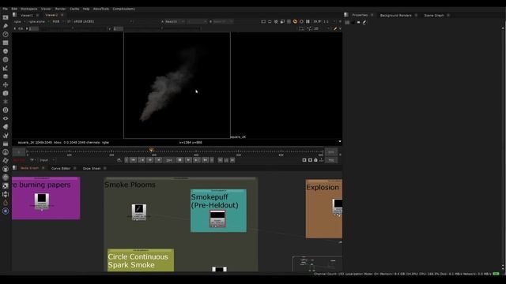The width and height of the screenshot is (506, 284).
Task: Click the wipe/compare icon left of playback buttons
Action: 119,160
